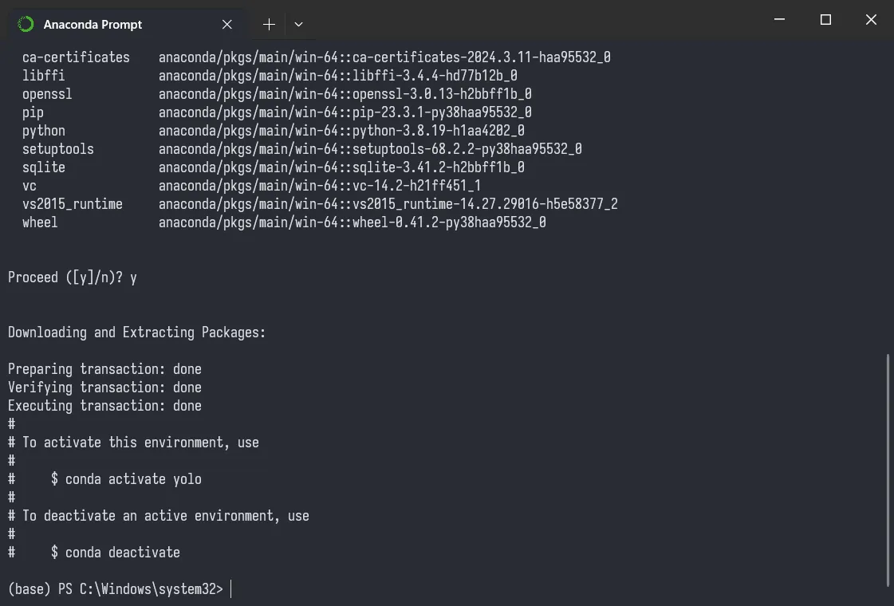Minimize the terminal window
The height and width of the screenshot is (606, 894).
779,19
